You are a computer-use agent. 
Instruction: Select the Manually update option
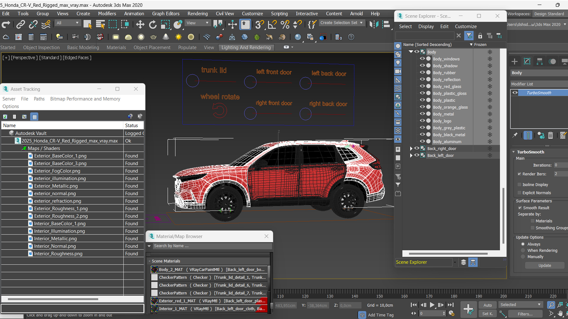523,257
